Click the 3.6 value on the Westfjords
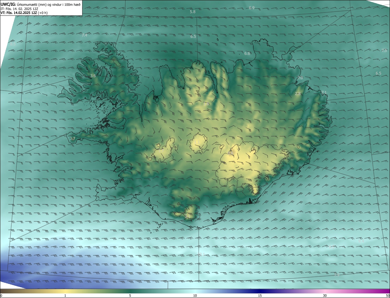 tap(93, 76)
